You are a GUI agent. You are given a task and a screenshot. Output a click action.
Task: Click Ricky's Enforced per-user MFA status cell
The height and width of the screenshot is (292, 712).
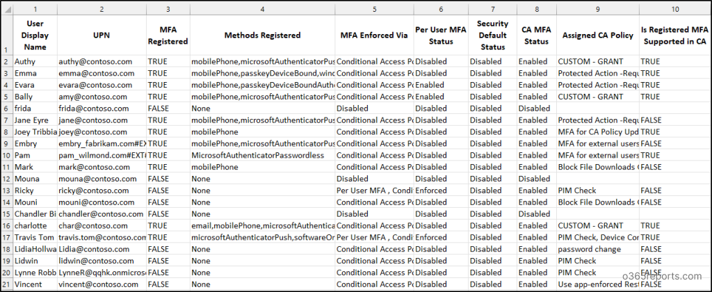point(441,190)
